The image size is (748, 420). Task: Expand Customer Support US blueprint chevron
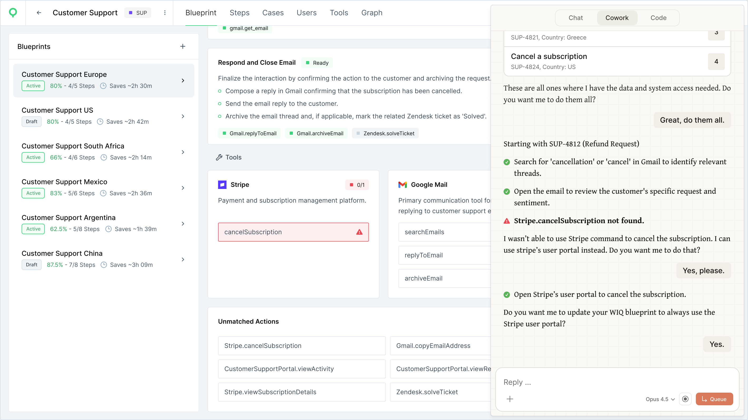point(183,116)
